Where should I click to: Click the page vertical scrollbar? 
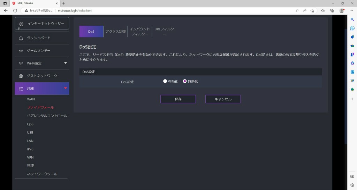[346, 86]
